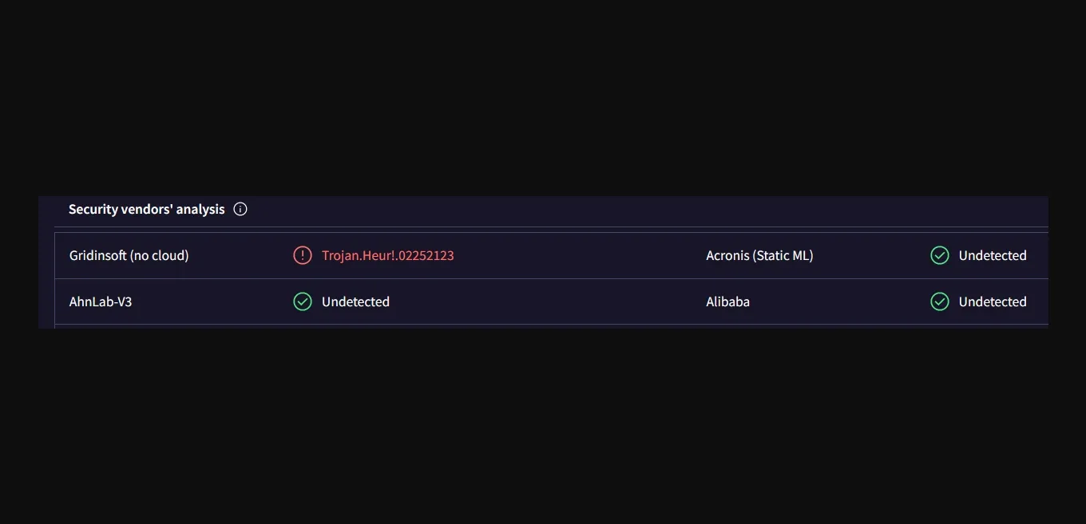Viewport: 1086px width, 524px height.
Task: Click the green check icon for Acronis
Action: tap(940, 255)
